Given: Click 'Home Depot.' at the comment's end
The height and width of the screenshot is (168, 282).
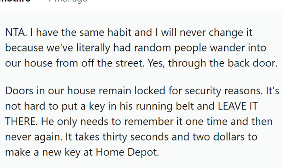Looking at the screenshot, I should tap(127, 152).
